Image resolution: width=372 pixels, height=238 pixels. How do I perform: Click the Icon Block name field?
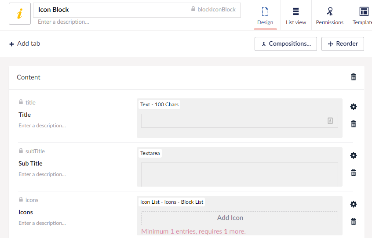110,10
